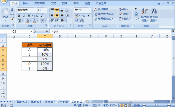Switch to 审阅 ribbon tab
Screen dimensions: 175x107
coord(76,3)
